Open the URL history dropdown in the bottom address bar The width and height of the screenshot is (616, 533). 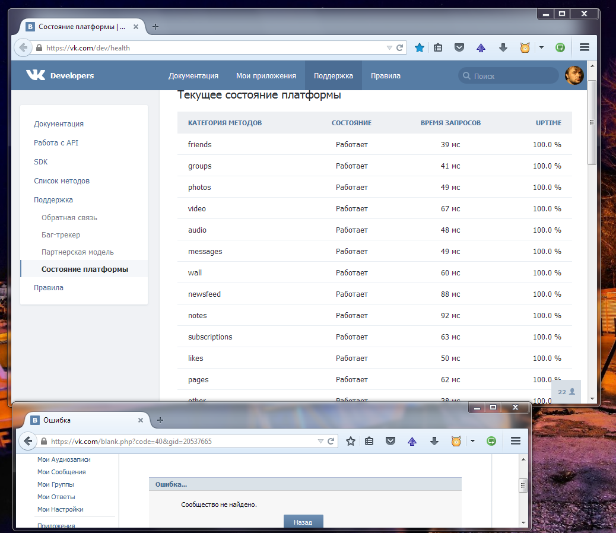(x=320, y=441)
